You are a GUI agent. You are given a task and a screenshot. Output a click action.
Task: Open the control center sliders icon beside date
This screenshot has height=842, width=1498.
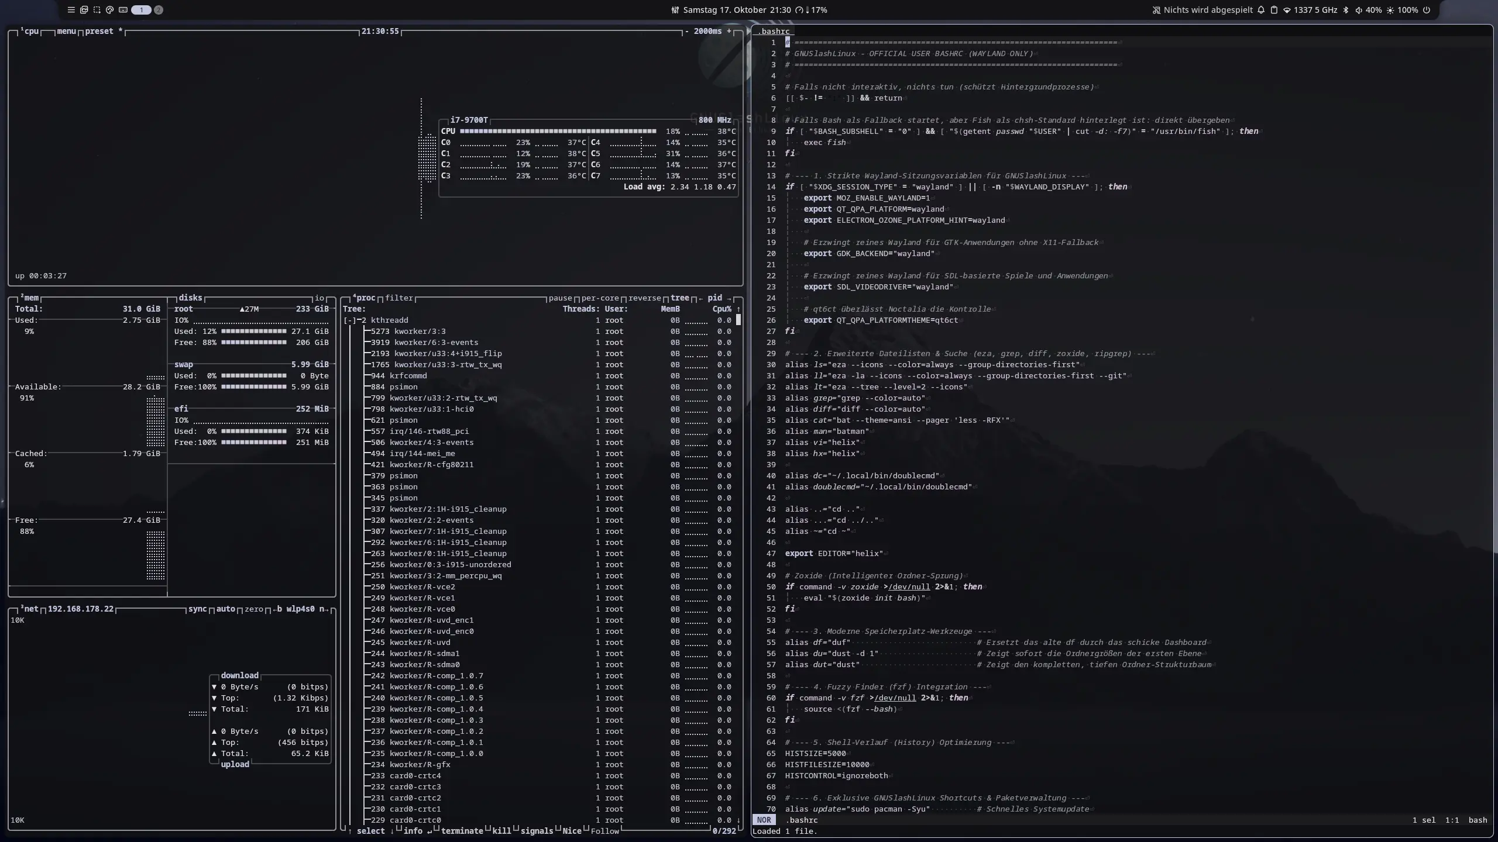(x=675, y=10)
